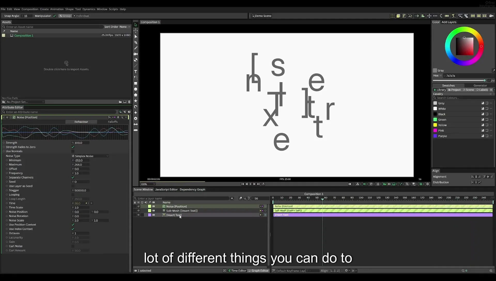Select the Camera tool

coord(135,54)
